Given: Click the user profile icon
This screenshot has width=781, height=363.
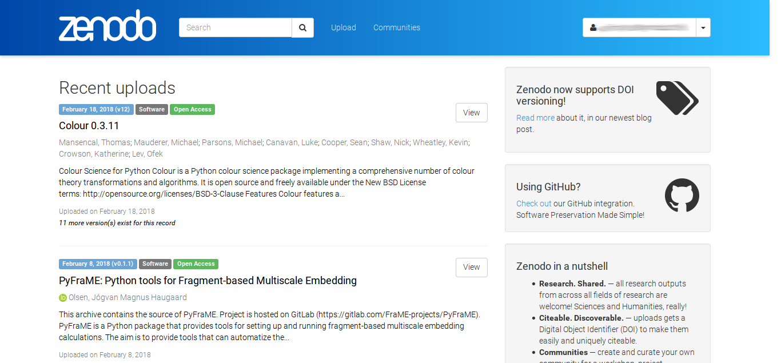Looking at the screenshot, I should pos(593,27).
